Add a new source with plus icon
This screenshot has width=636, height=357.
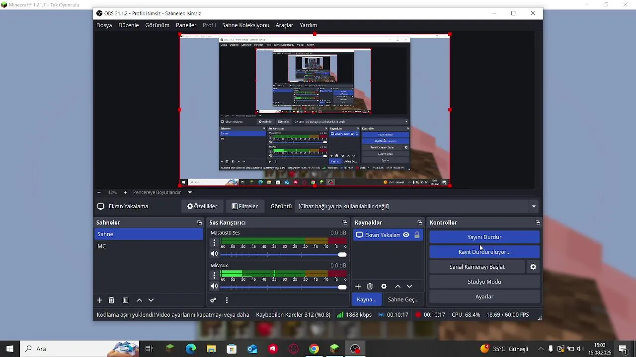point(358,286)
